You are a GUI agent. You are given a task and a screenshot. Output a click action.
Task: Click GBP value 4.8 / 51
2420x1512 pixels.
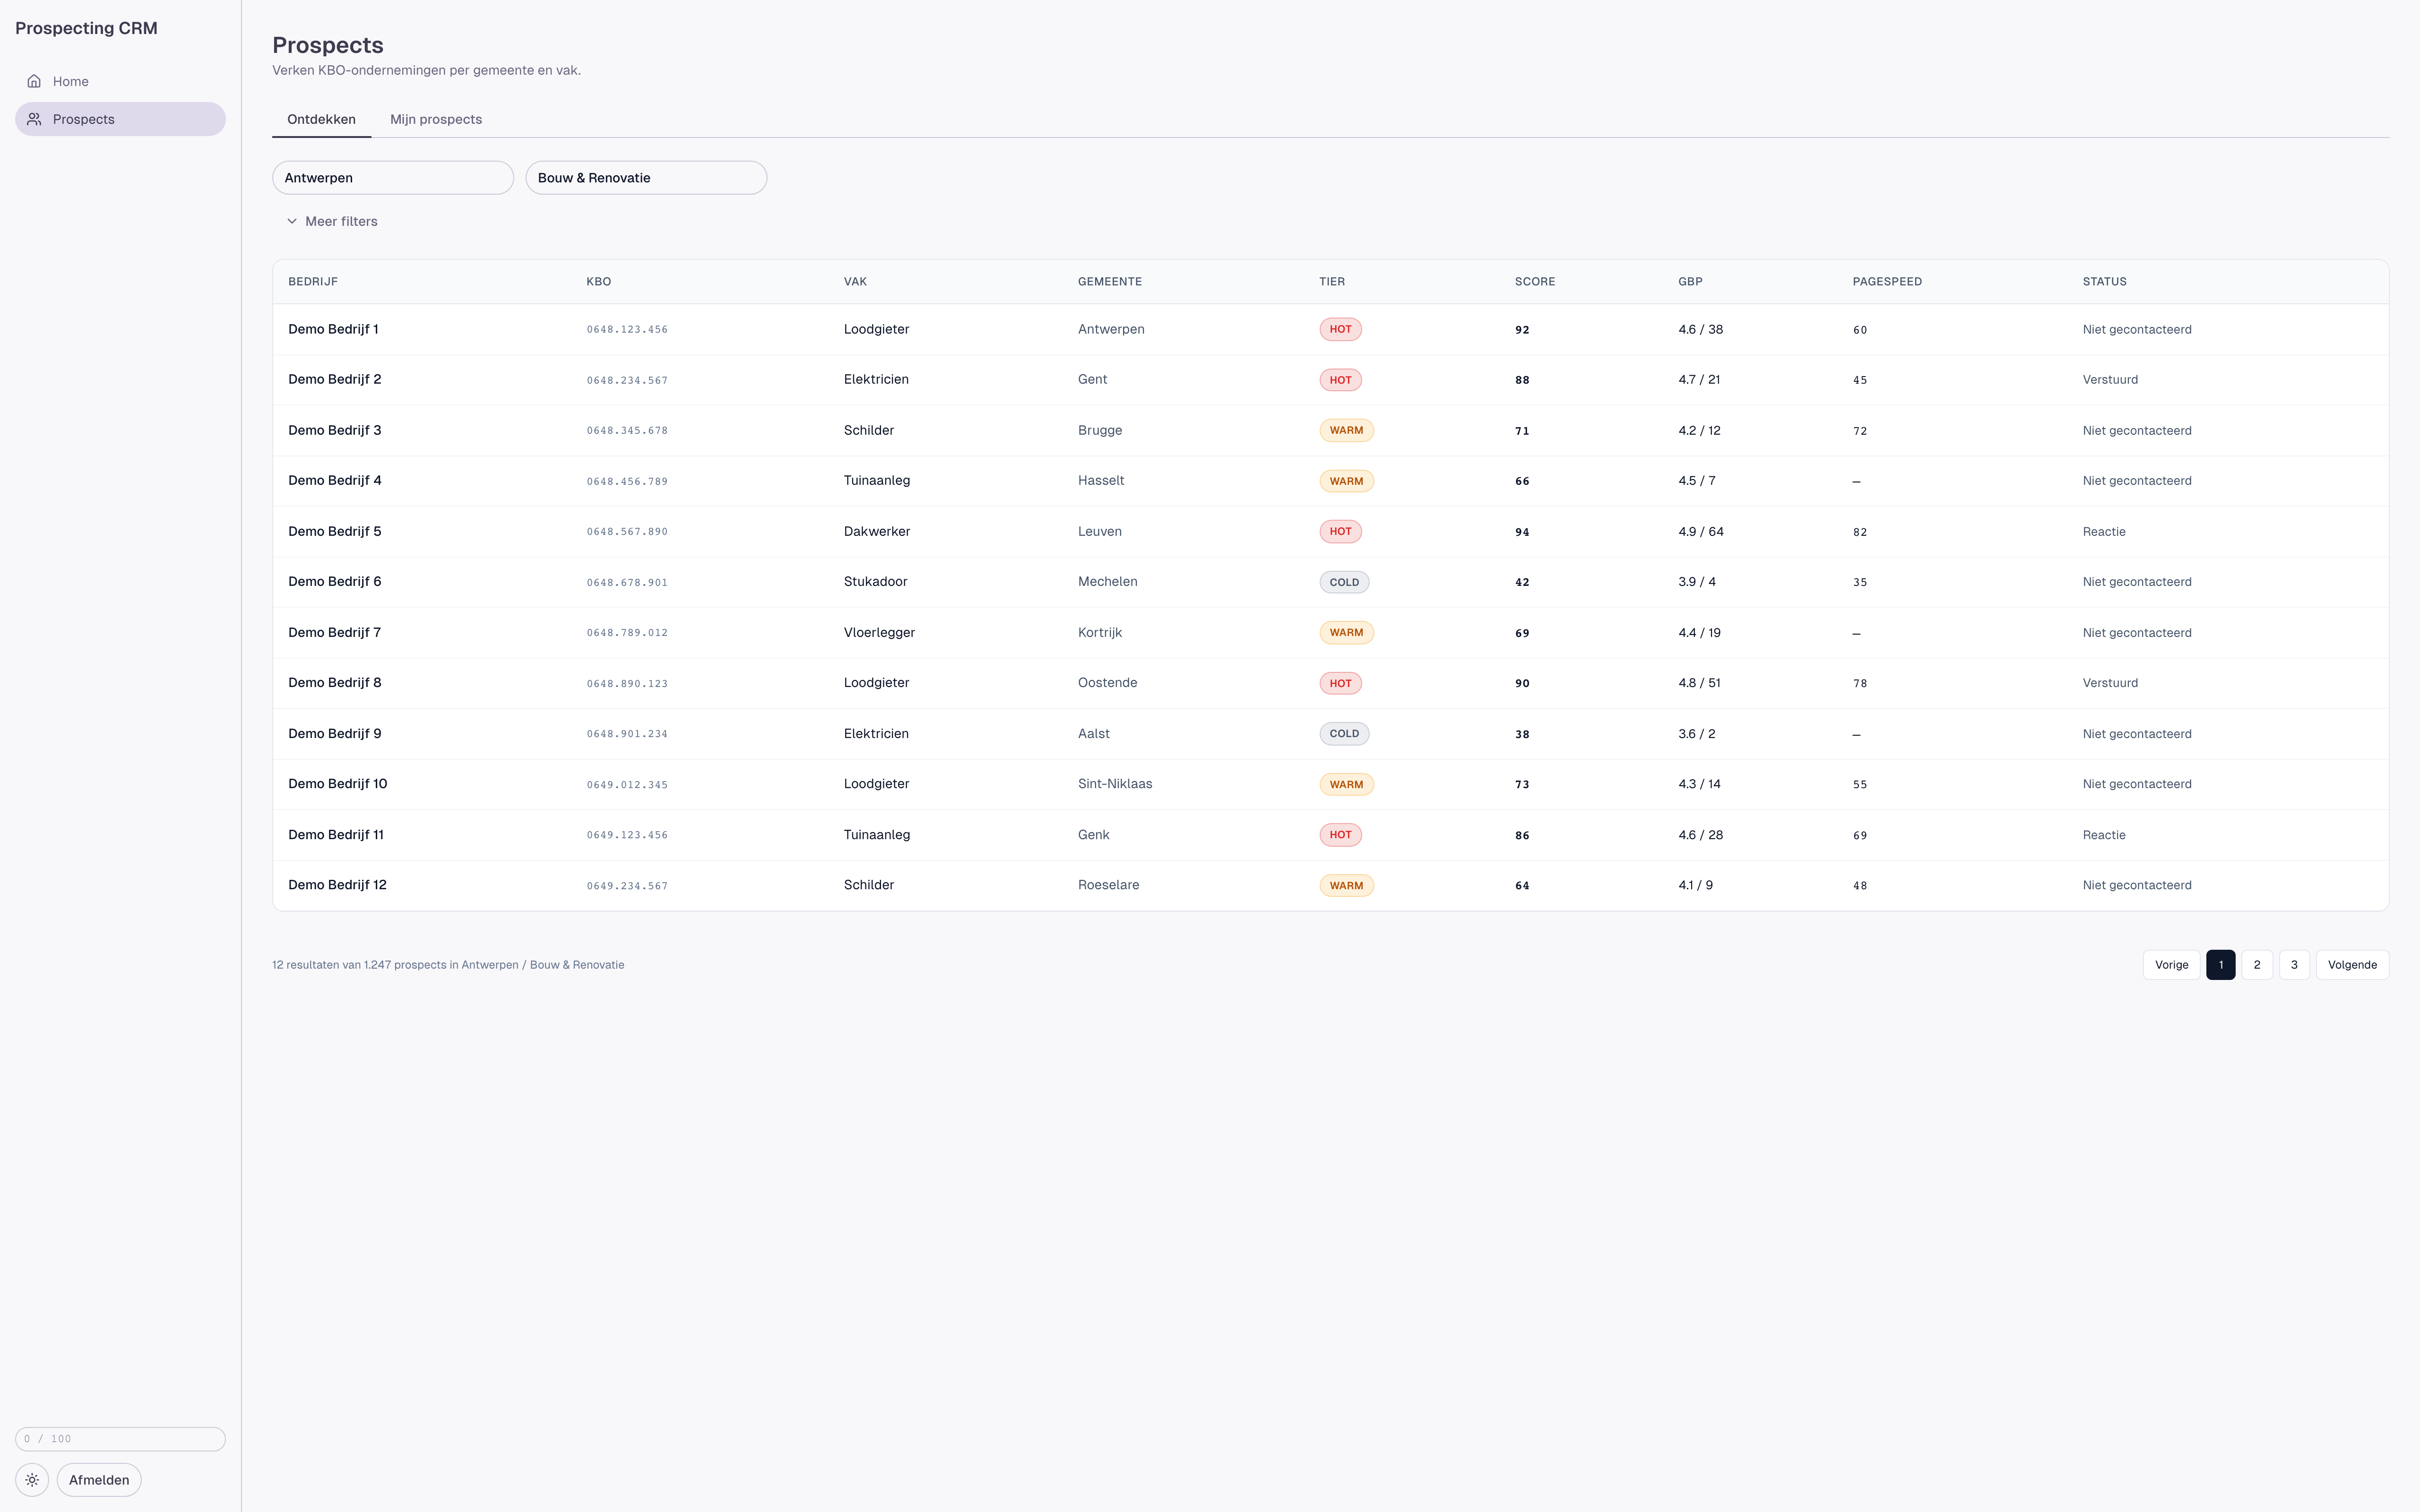click(x=1699, y=683)
